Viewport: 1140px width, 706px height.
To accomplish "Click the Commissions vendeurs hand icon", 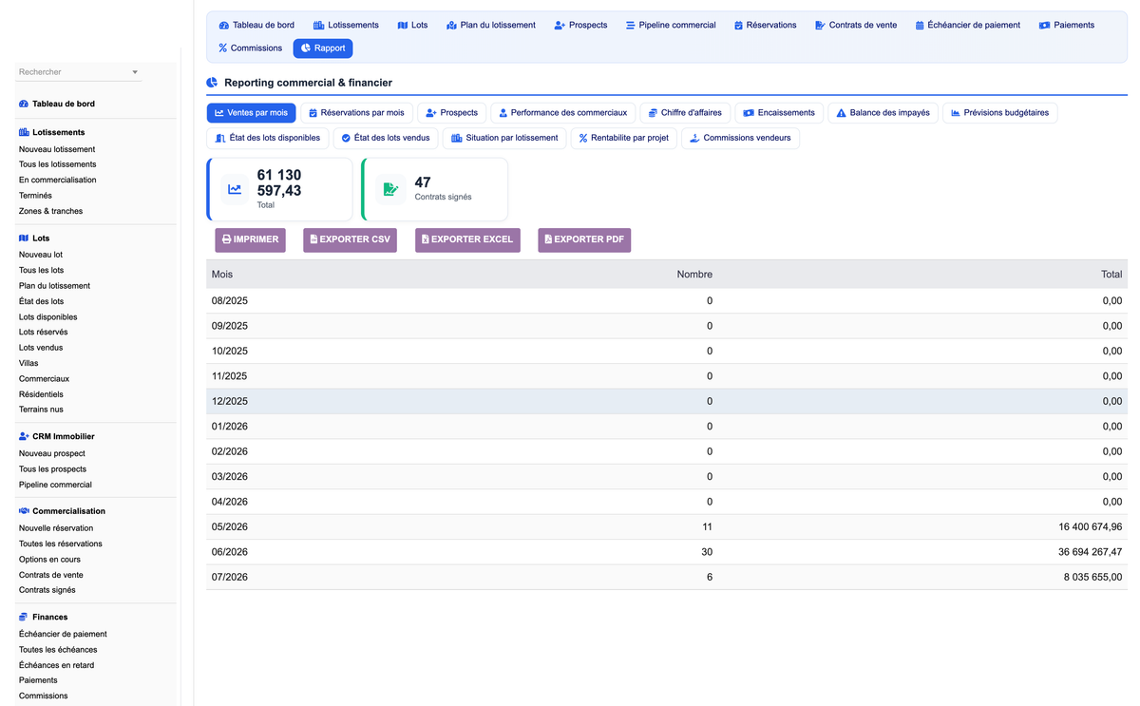I will pos(694,139).
